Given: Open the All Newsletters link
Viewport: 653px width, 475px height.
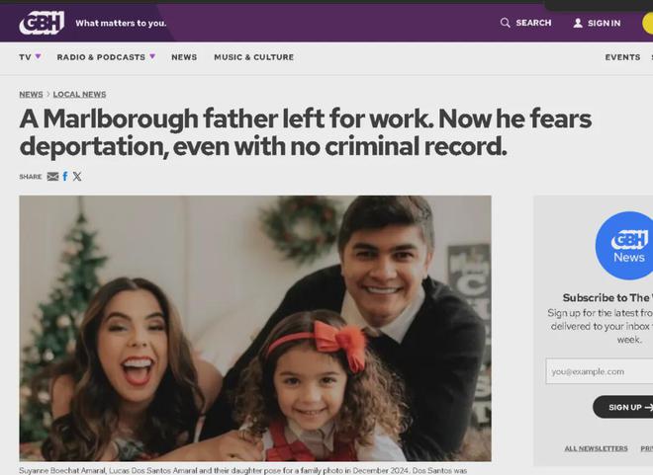Looking at the screenshot, I should 596,448.
